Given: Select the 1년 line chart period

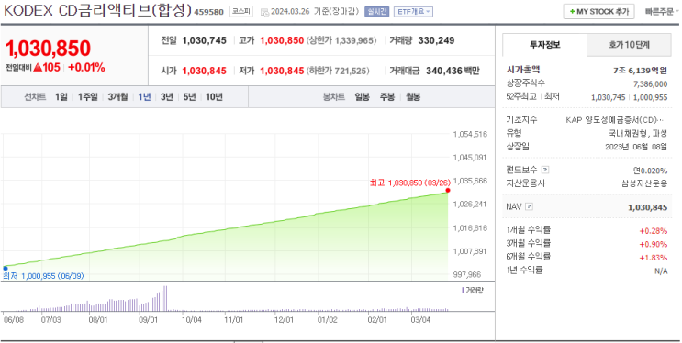Looking at the screenshot, I should [x=144, y=97].
